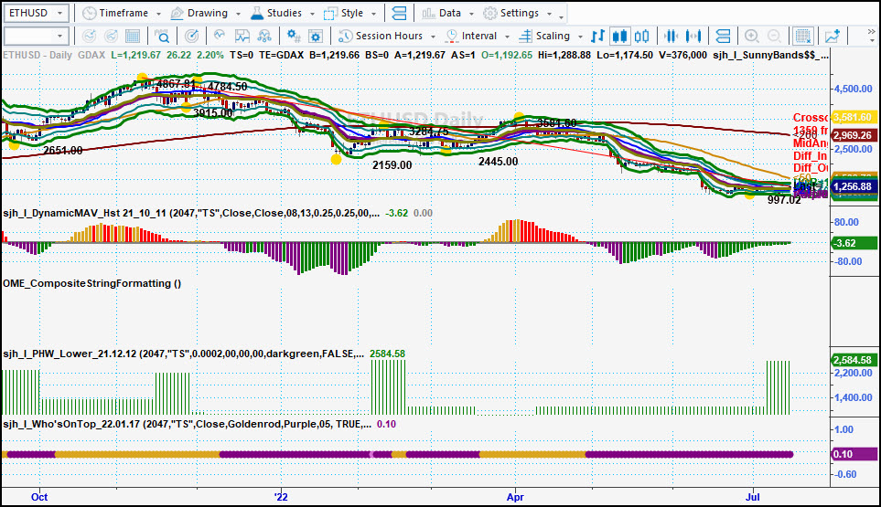
Task: Click the zoom in magnifier icon
Action: tap(752, 36)
